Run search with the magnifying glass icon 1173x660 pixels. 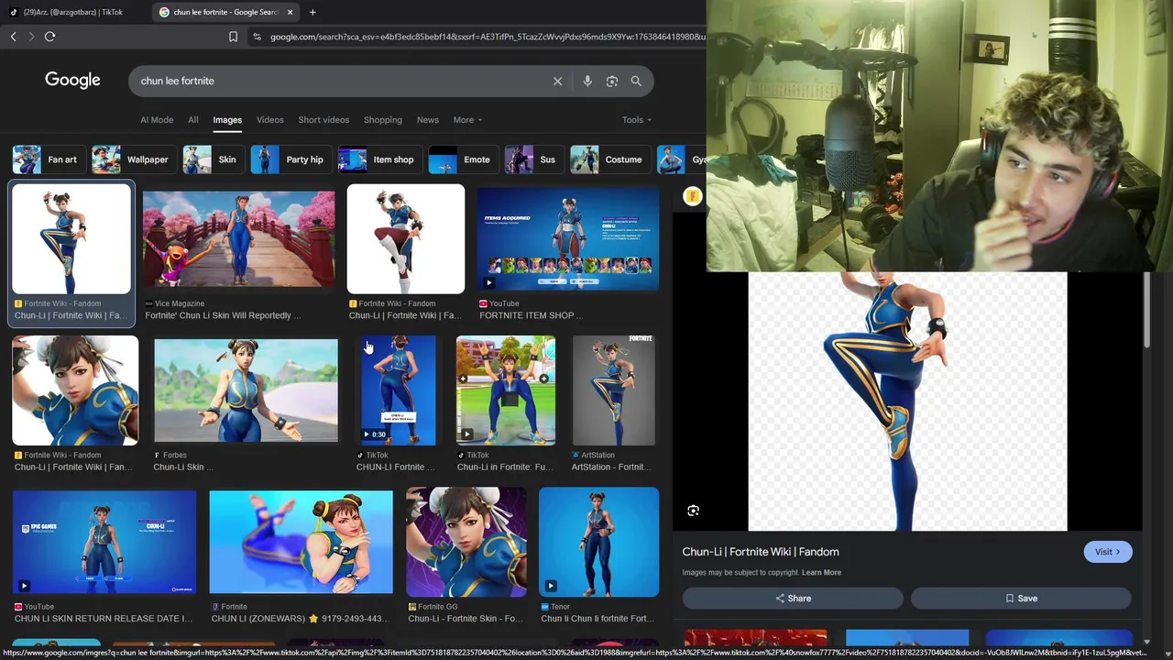click(x=636, y=81)
